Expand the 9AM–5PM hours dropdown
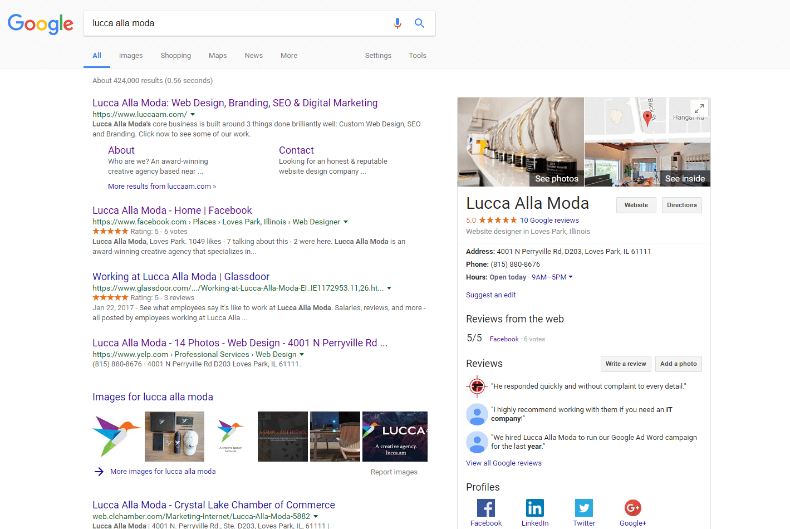 coord(552,277)
